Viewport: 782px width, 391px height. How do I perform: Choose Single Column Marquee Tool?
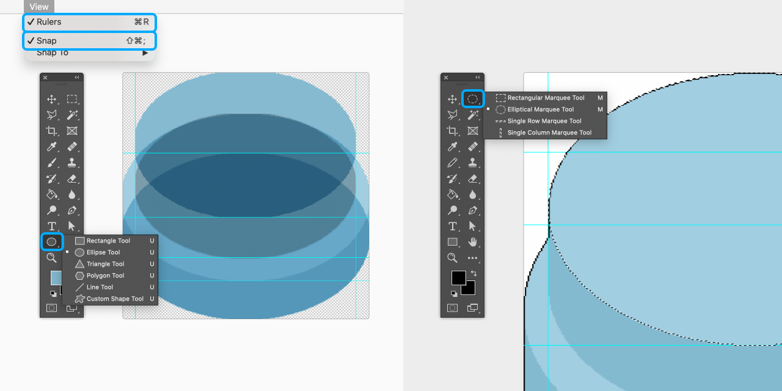click(546, 133)
